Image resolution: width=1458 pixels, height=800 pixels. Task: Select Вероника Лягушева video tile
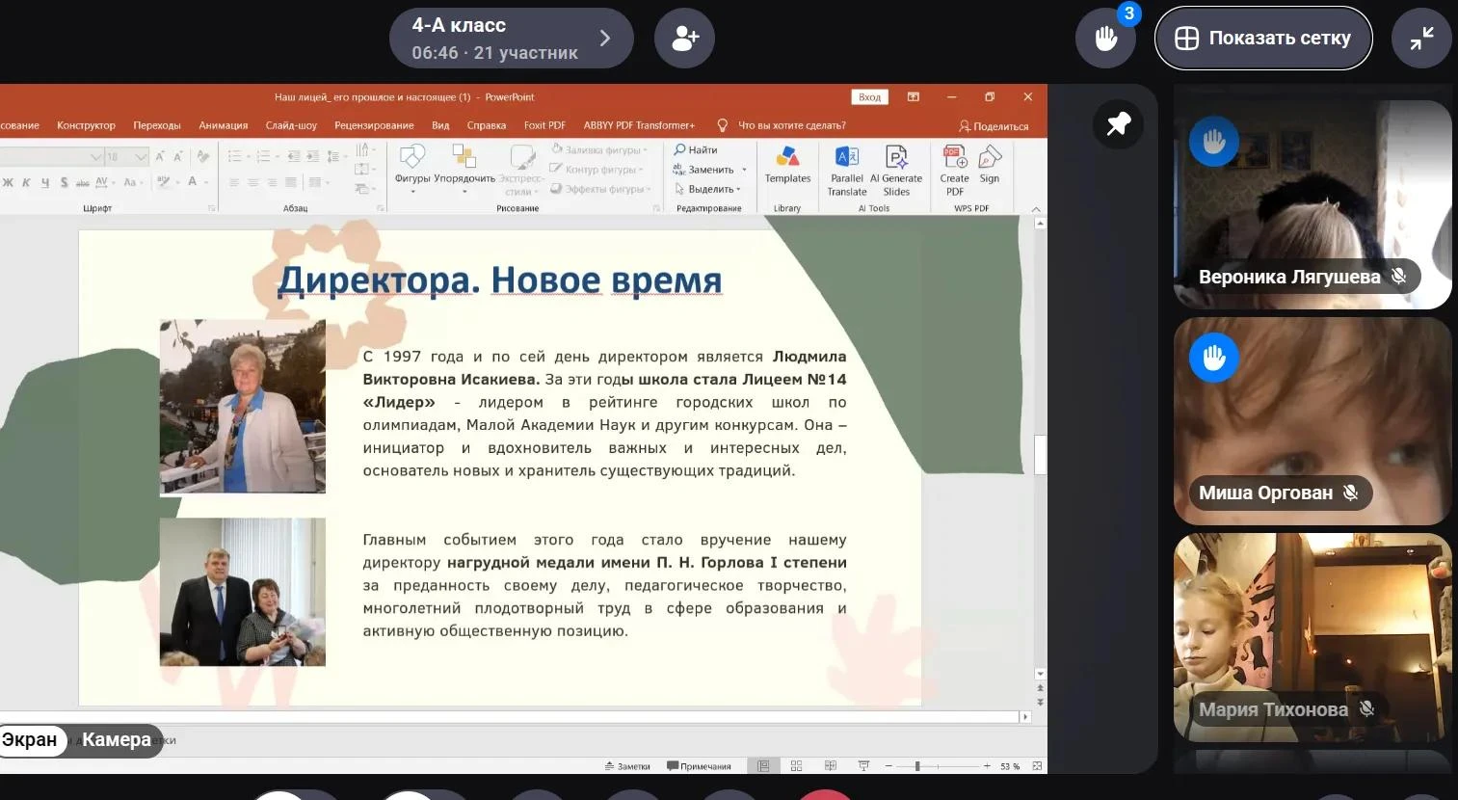(1312, 204)
